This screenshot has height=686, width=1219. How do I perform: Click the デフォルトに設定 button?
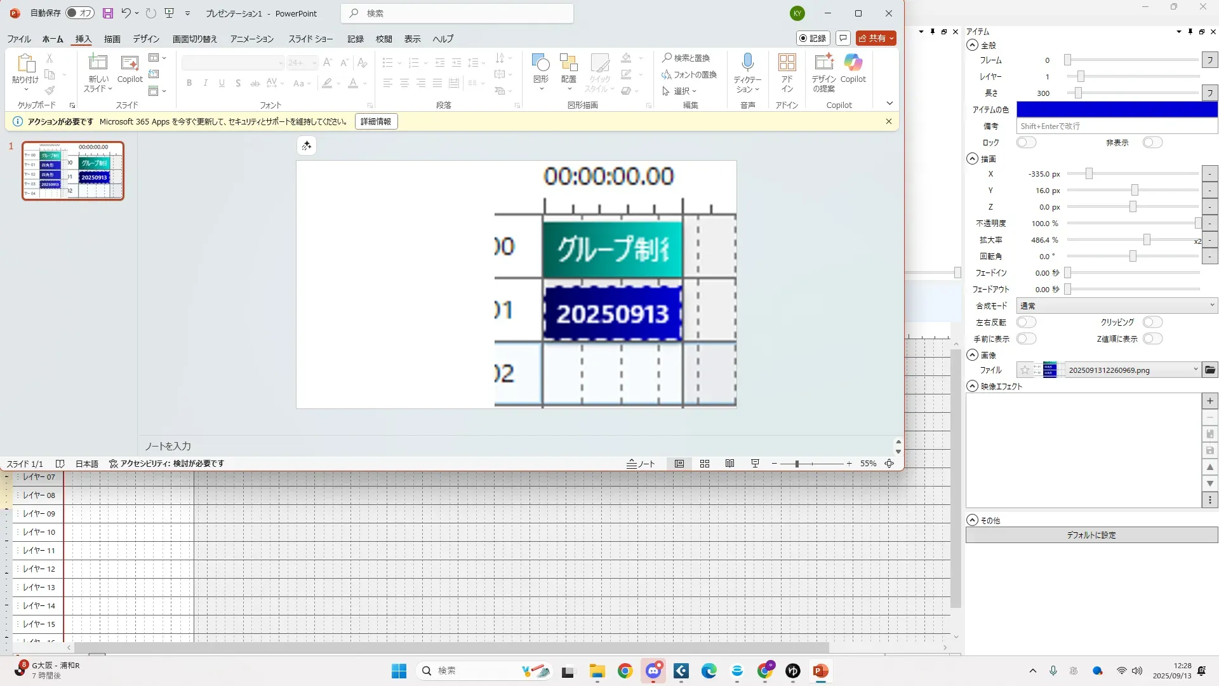(1091, 535)
